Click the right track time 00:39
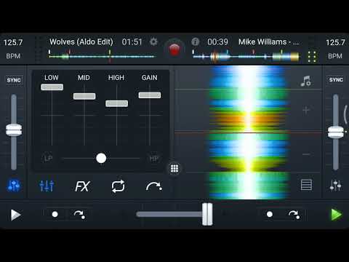349x262 pixels. (217, 42)
